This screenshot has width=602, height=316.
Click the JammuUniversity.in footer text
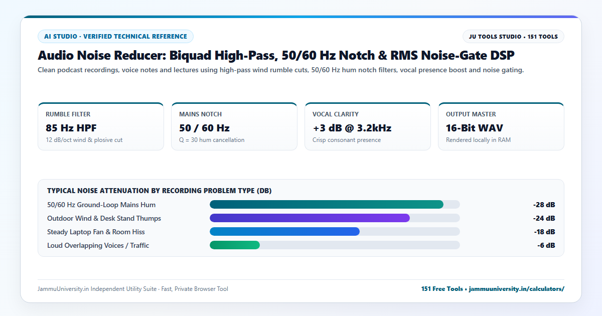tap(132, 289)
